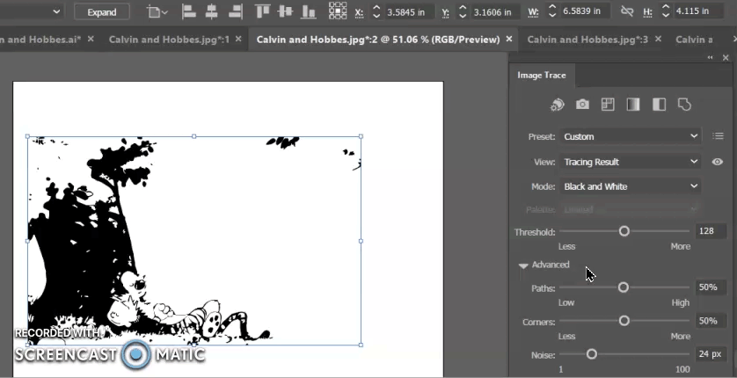Collapse the Image Trace panel to icons

pos(711,58)
